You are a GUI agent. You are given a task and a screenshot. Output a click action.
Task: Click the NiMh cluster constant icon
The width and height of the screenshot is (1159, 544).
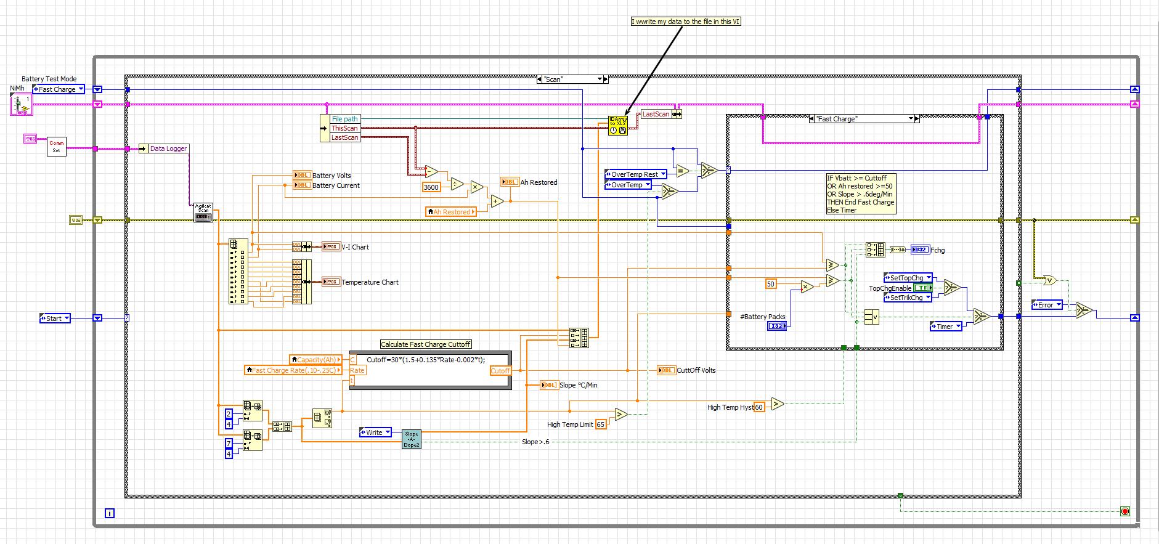click(20, 104)
